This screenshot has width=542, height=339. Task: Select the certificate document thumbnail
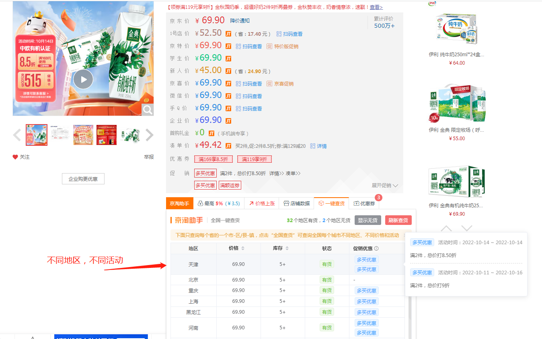tap(60, 135)
